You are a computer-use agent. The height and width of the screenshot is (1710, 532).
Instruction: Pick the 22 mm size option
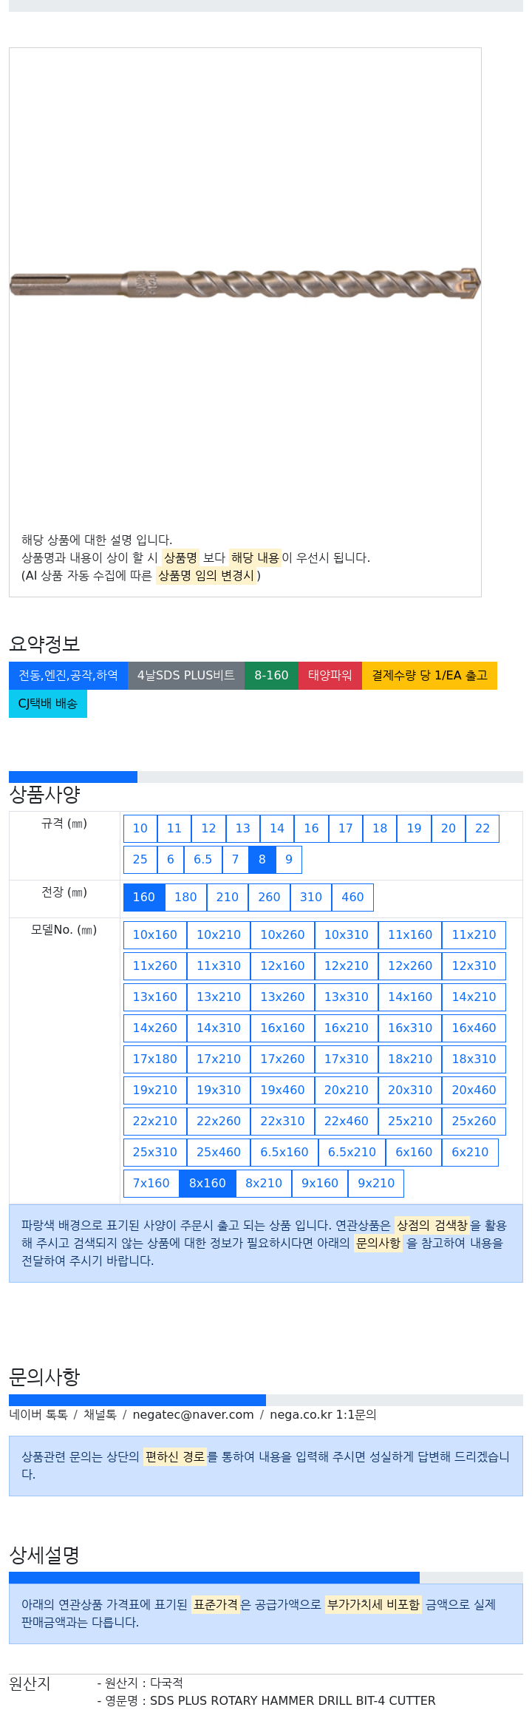pyautogui.click(x=482, y=829)
